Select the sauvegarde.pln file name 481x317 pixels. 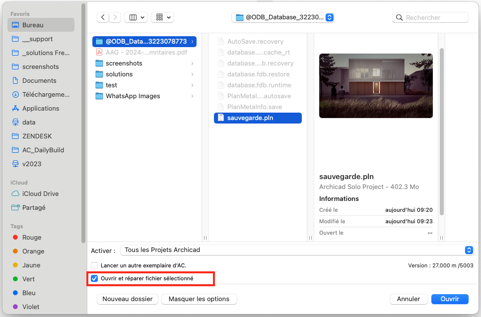pyautogui.click(x=250, y=118)
